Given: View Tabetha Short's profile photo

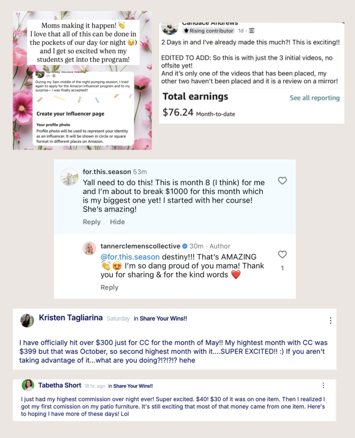Looking at the screenshot, I should pos(28,386).
